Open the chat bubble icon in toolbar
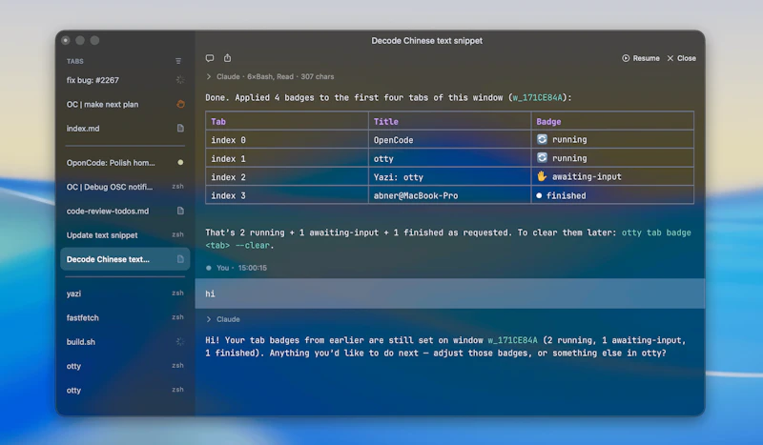Viewport: 763px width, 445px height. 210,58
